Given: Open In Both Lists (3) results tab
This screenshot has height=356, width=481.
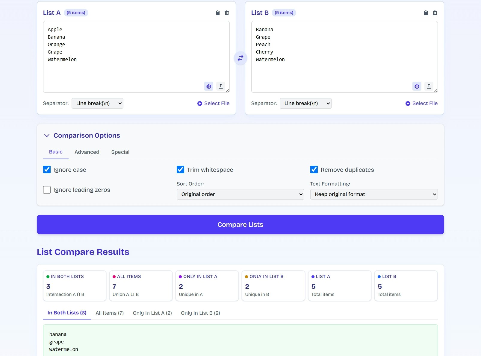Looking at the screenshot, I should tap(67, 313).
